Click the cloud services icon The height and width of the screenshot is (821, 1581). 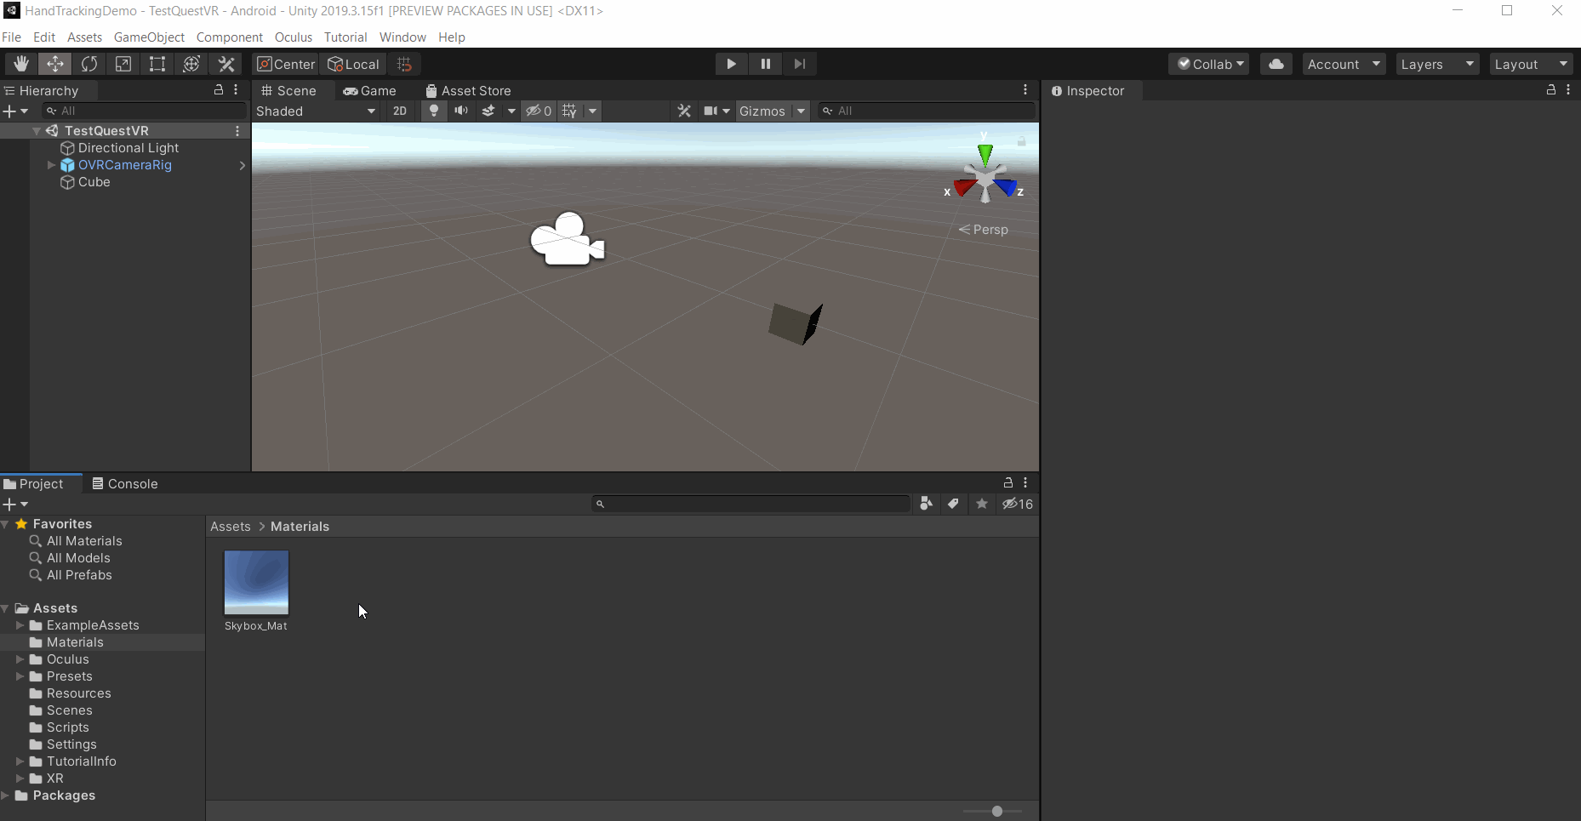1276,64
